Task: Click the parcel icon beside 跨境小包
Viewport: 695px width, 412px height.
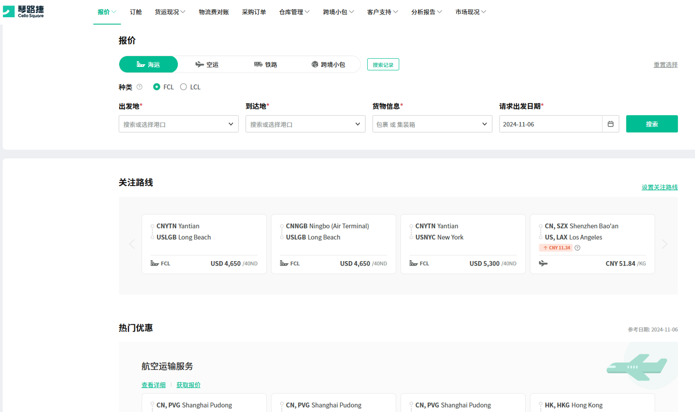Action: (315, 64)
